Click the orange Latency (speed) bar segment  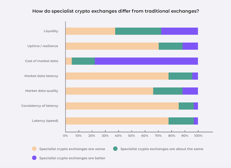pos(117,121)
